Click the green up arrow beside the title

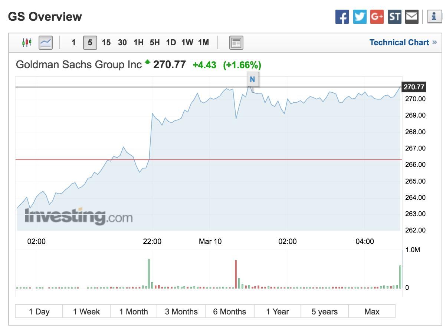pyautogui.click(x=148, y=62)
